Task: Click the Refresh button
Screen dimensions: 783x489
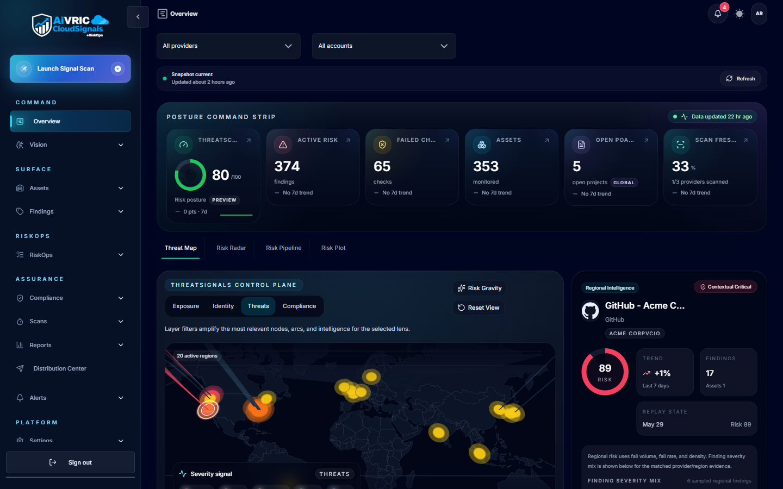Action: coord(740,79)
